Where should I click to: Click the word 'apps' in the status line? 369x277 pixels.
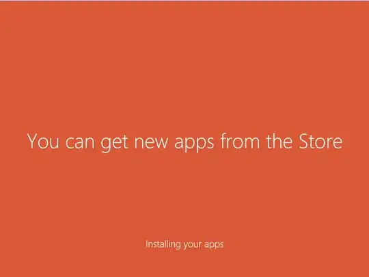tap(214, 246)
